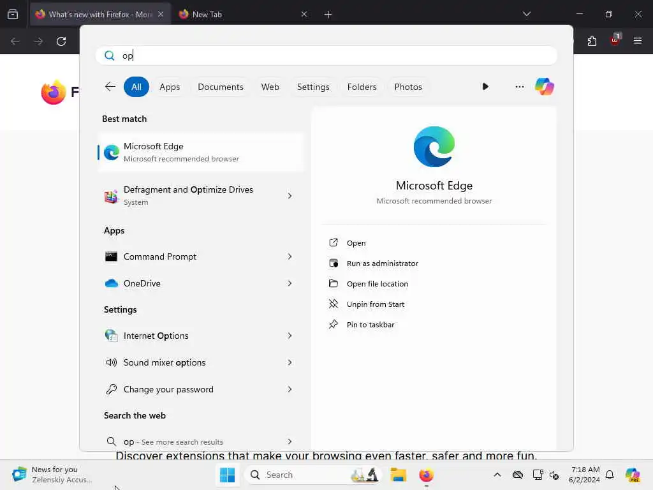Choose Run as administrator for Edge
This screenshot has height=490, width=653.
(383, 264)
